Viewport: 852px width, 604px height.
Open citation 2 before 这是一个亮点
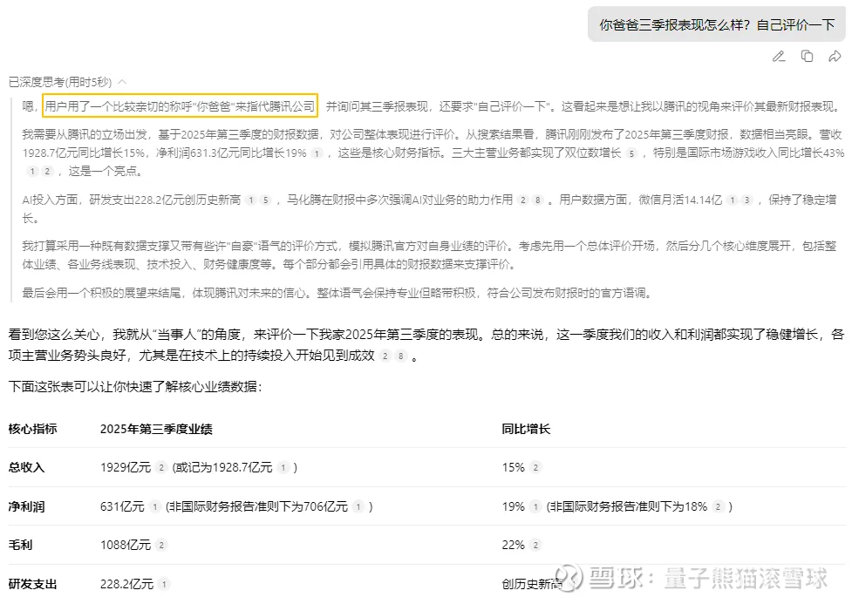click(47, 172)
